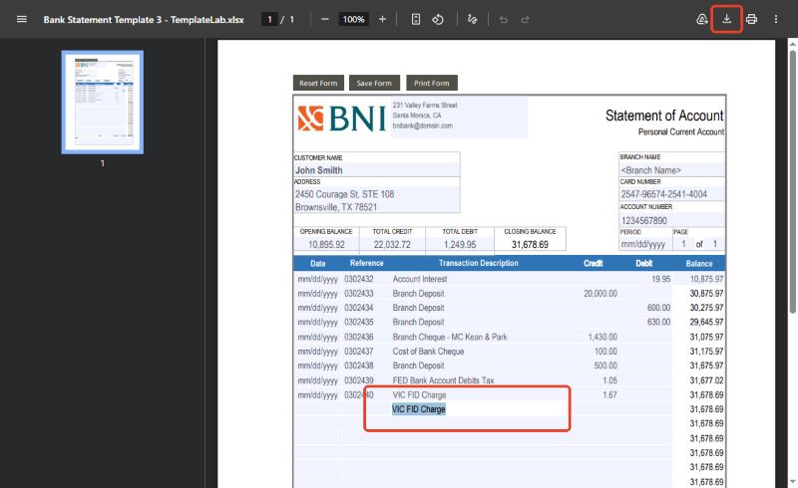Click the Print Form button
Image resolution: width=798 pixels, height=488 pixels.
click(x=432, y=83)
